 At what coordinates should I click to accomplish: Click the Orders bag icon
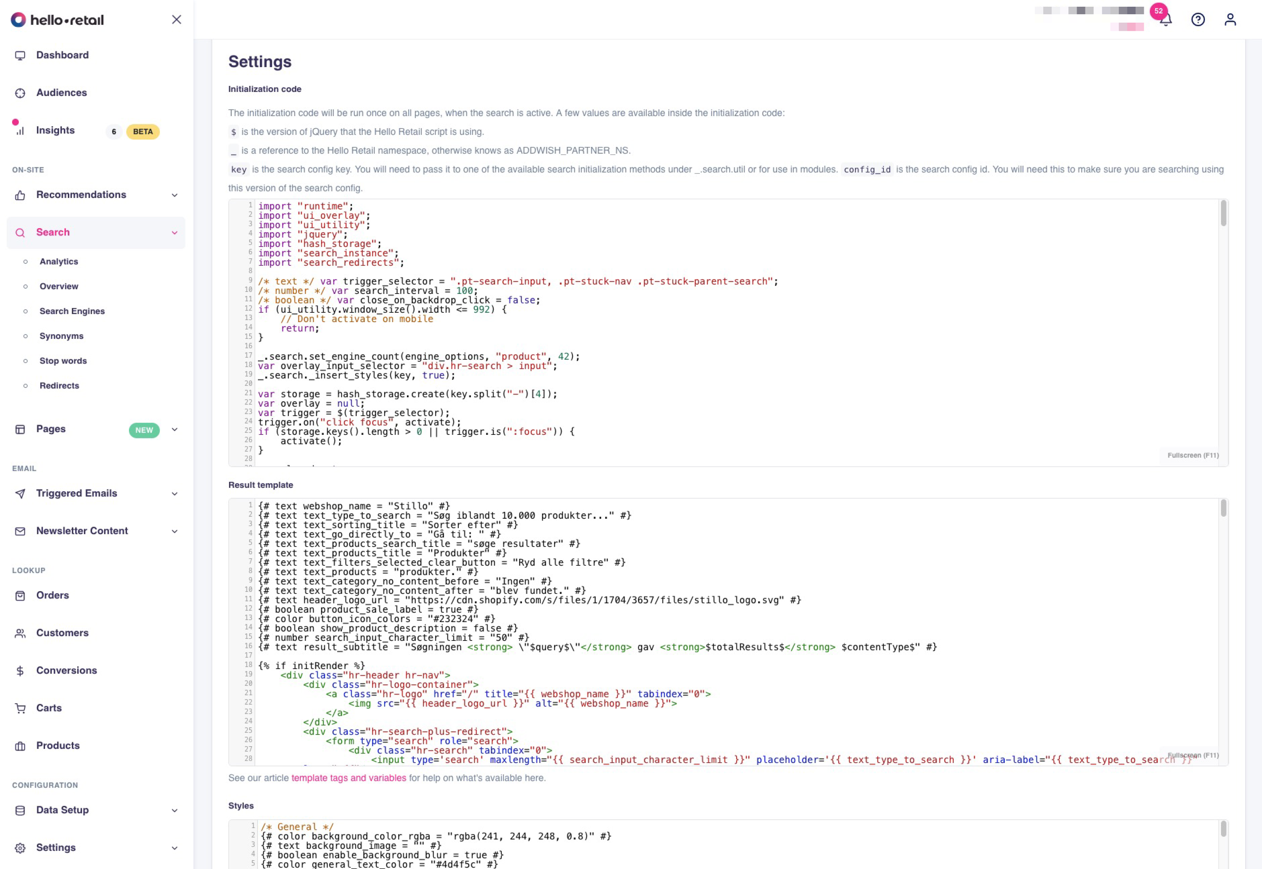click(20, 596)
